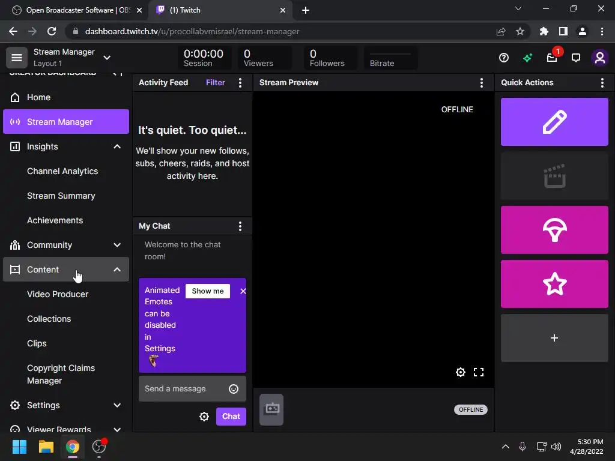Open Video Producer page
This screenshot has height=461, width=615.
tap(58, 294)
